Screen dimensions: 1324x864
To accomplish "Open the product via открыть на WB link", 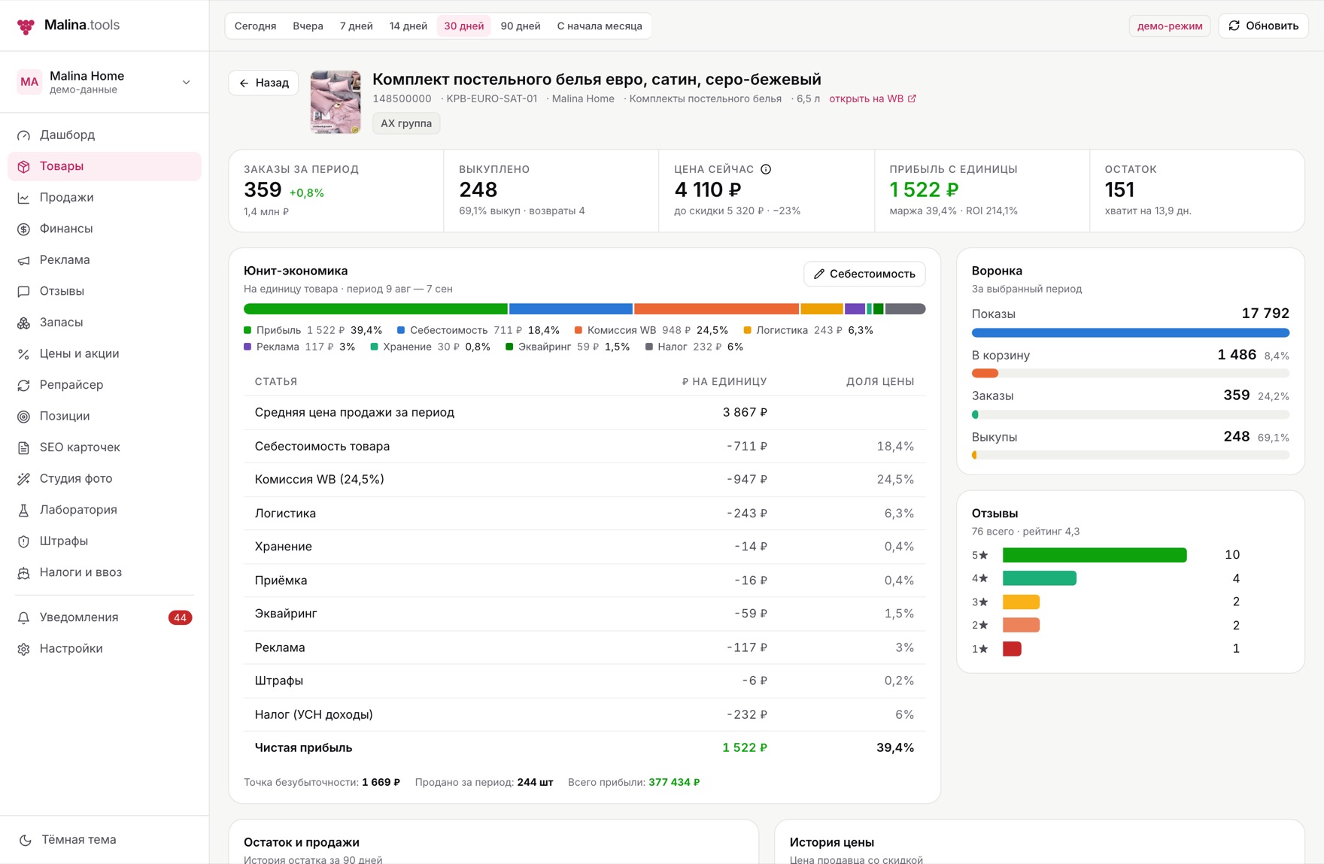I will click(873, 99).
